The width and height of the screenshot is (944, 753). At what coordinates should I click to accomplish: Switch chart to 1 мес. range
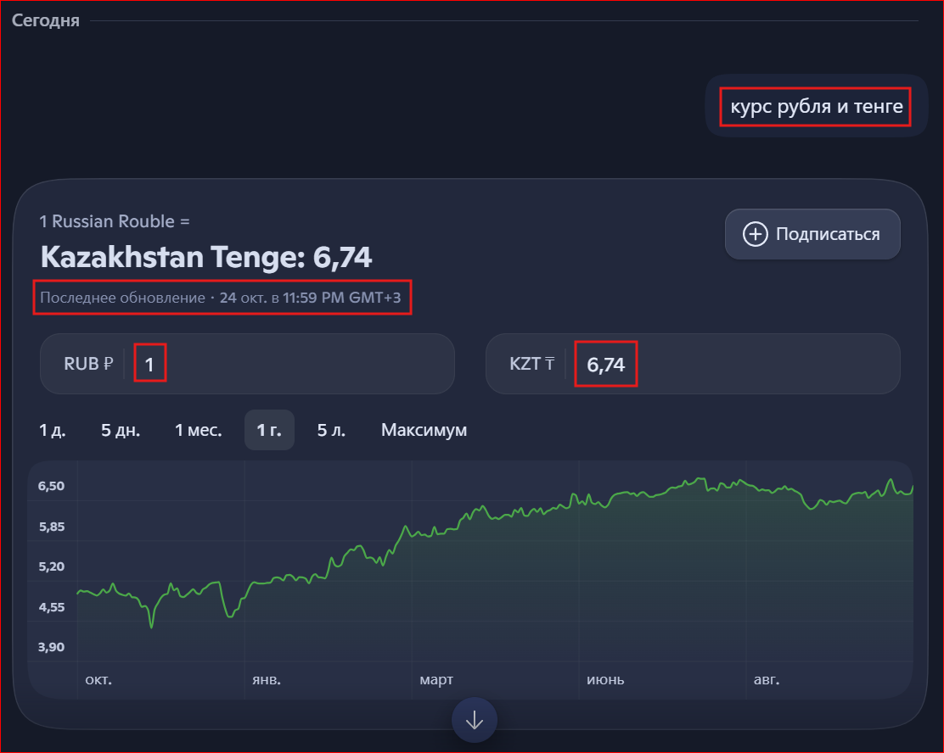198,430
